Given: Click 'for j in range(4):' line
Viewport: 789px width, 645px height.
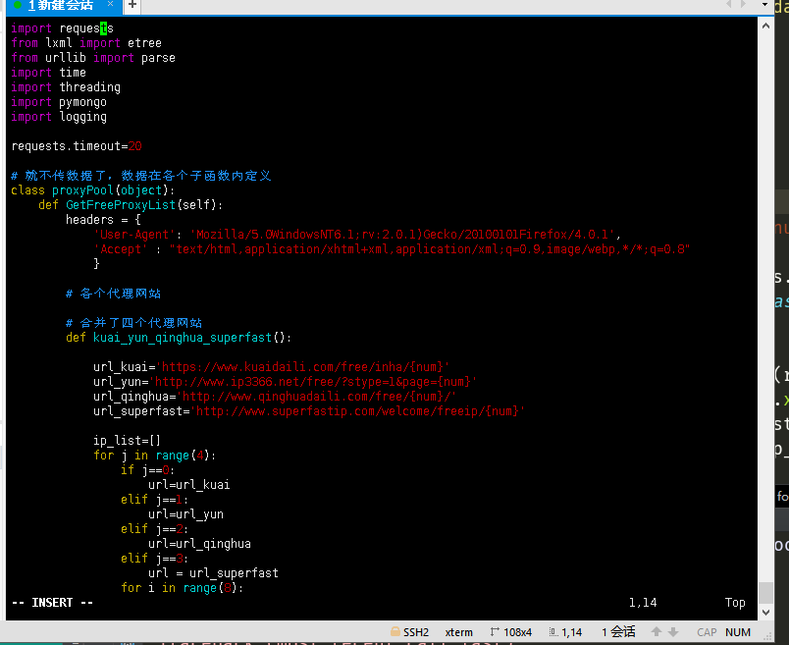Looking at the screenshot, I should (154, 456).
